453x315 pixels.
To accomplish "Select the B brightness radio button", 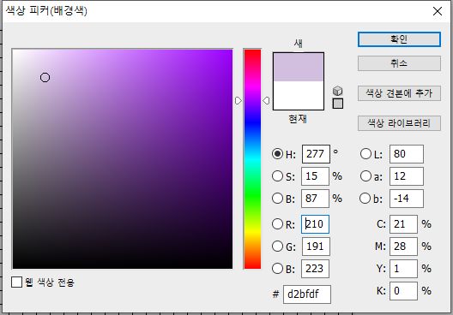I will click(277, 199).
